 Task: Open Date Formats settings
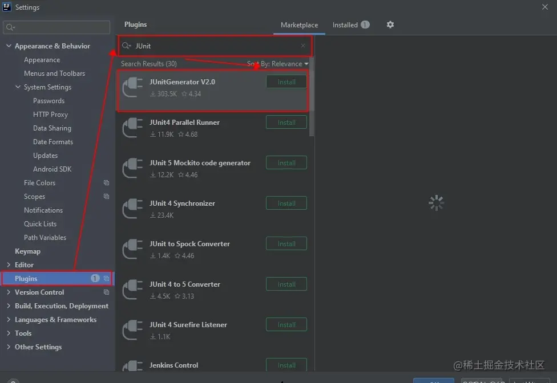pyautogui.click(x=53, y=141)
